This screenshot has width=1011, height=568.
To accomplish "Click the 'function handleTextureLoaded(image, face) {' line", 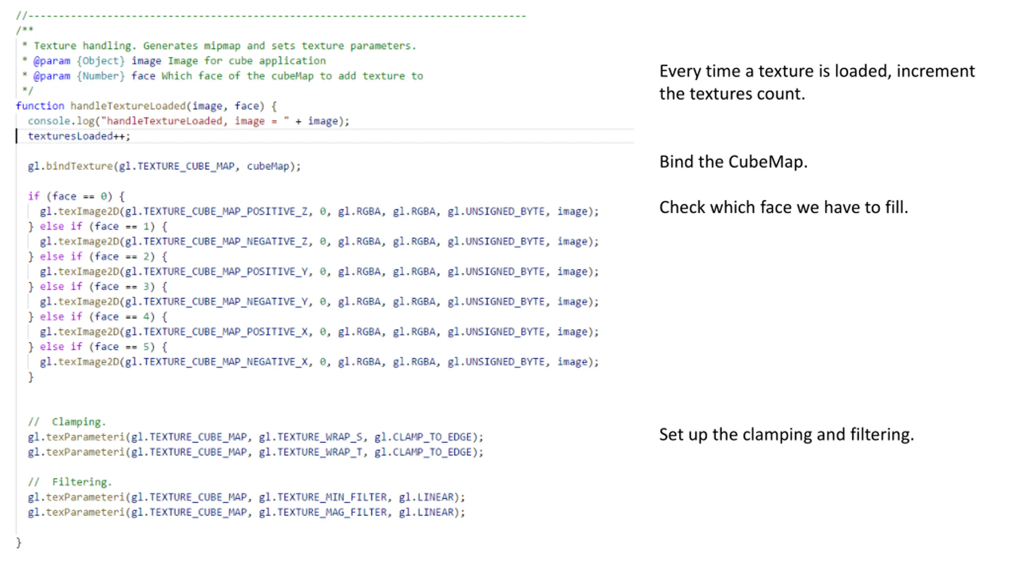I will (146, 106).
